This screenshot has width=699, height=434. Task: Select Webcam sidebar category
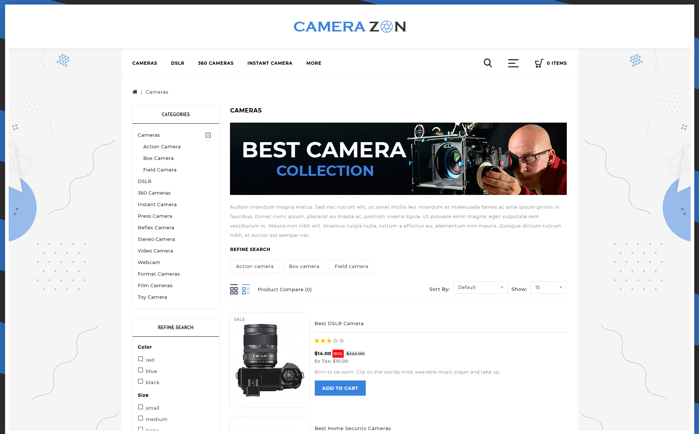click(x=149, y=262)
